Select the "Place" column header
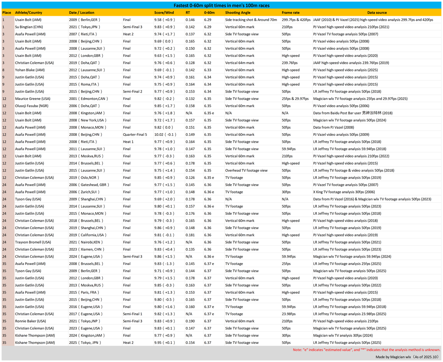The image size is (443, 362). click(7, 13)
